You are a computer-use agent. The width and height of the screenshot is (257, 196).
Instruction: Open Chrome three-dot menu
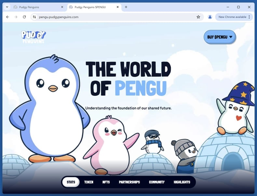coord(249,17)
